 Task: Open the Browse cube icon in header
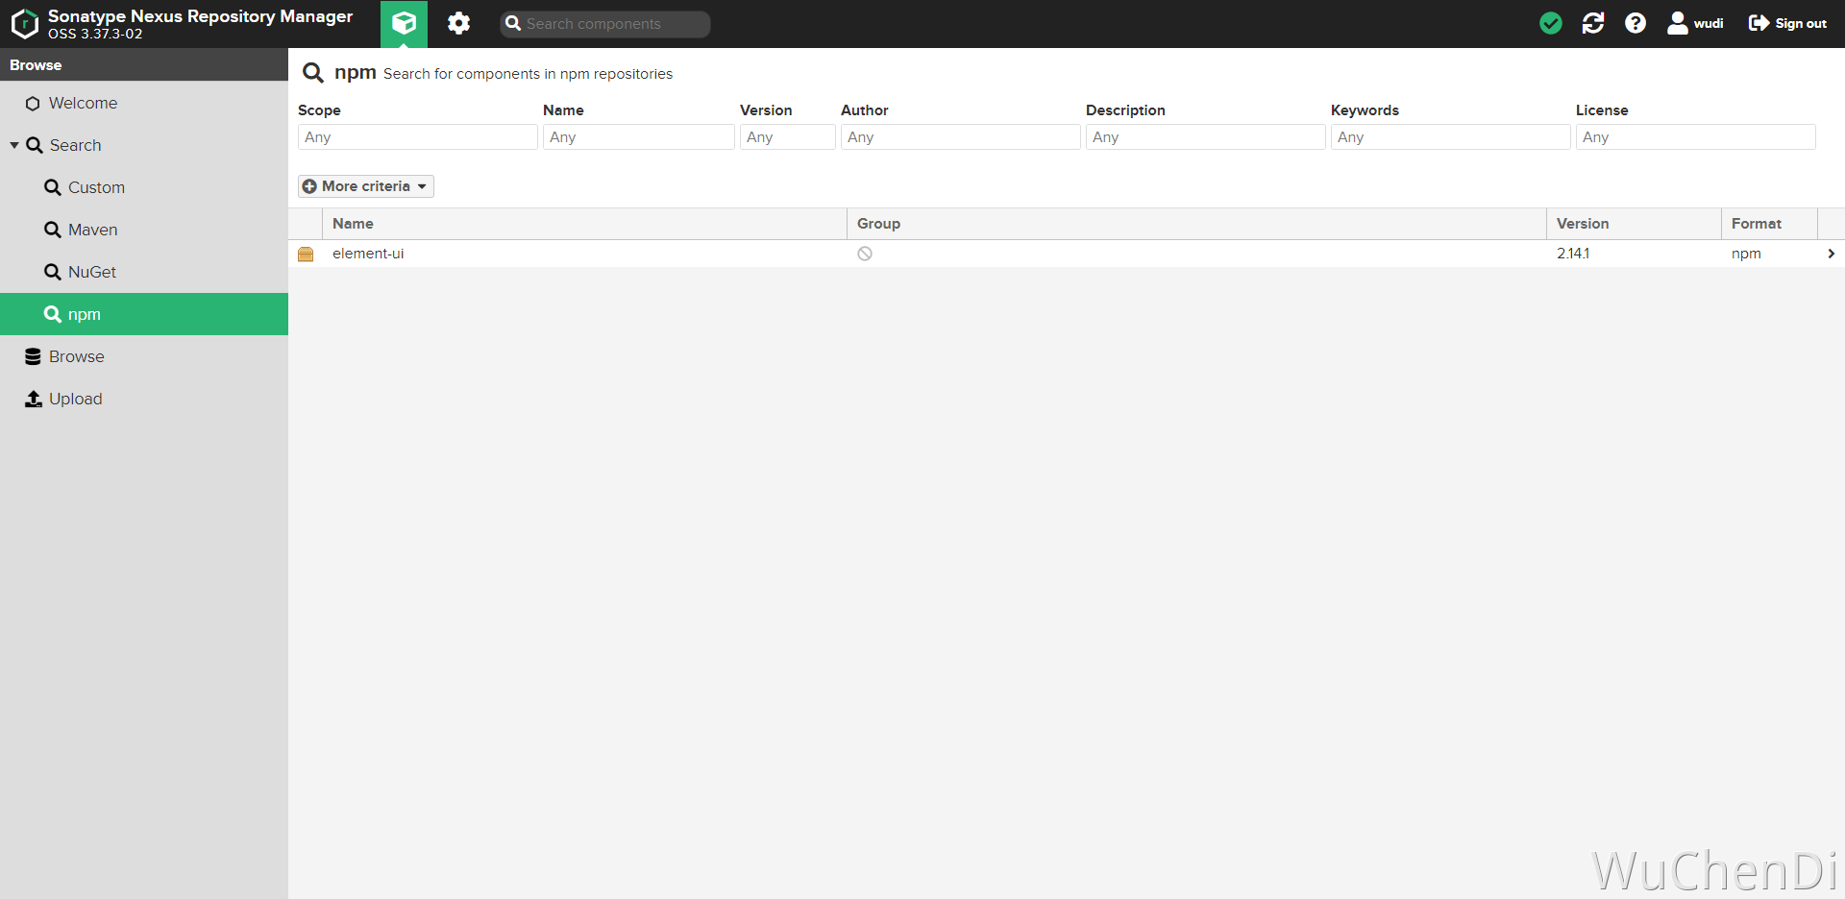[x=404, y=23]
